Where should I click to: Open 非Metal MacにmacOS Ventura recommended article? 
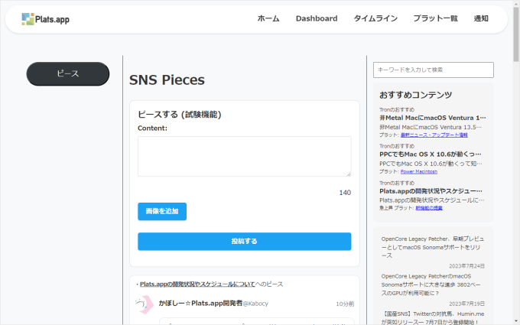pyautogui.click(x=433, y=118)
